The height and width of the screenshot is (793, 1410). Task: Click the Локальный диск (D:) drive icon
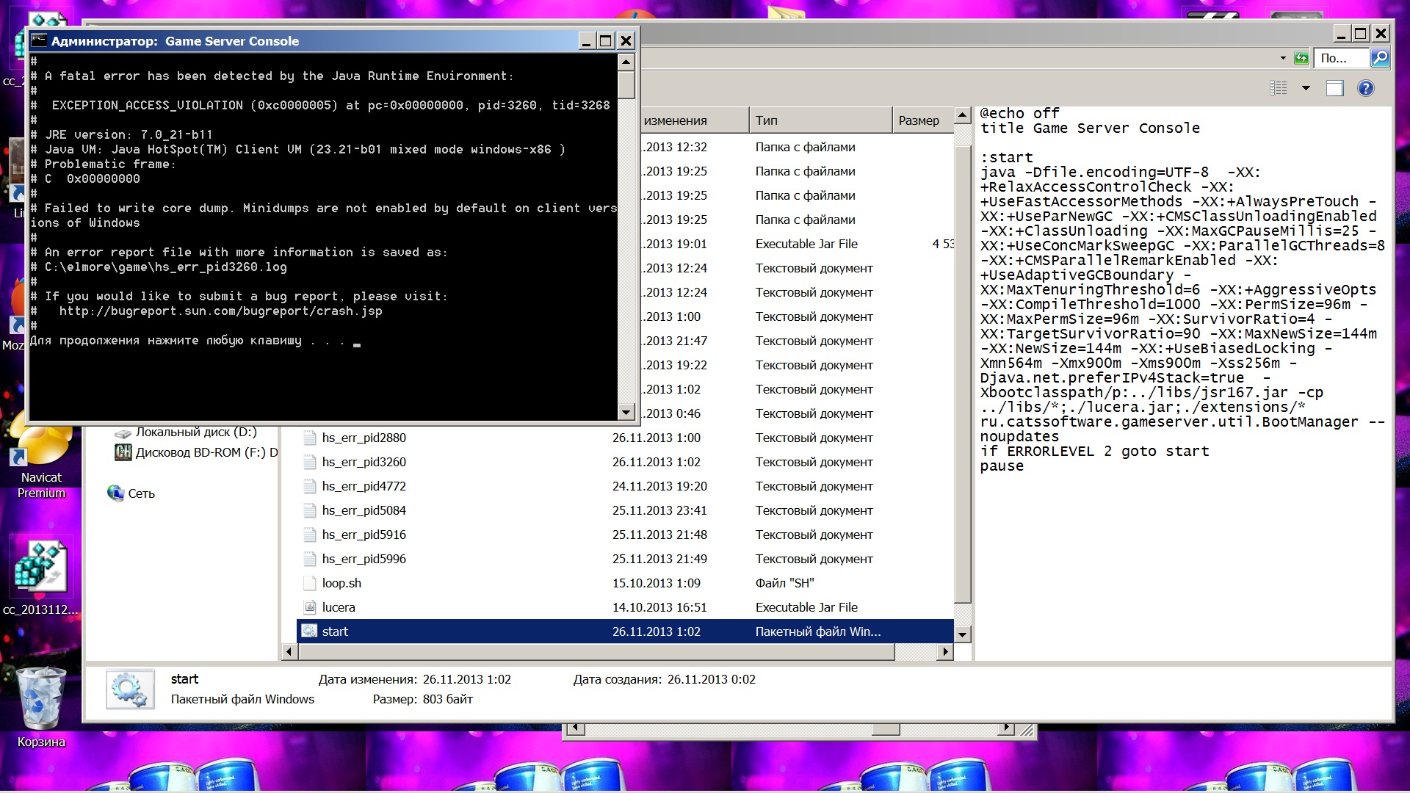point(123,432)
